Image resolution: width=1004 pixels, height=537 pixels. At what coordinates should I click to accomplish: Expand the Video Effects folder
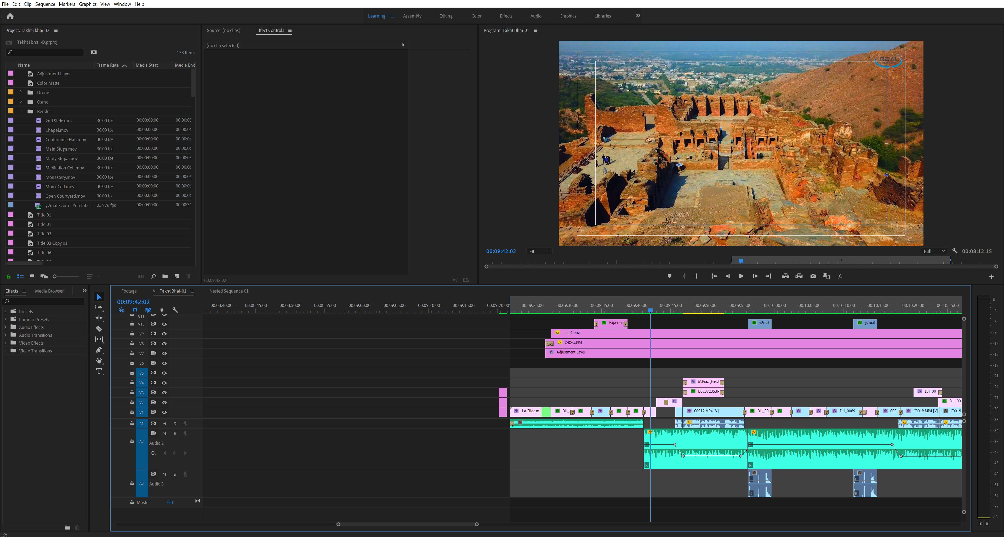tap(5, 343)
